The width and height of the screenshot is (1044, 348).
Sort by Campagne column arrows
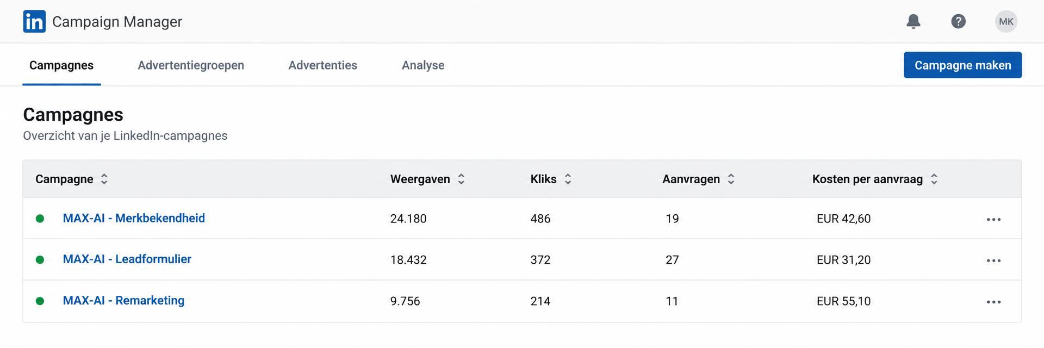pos(104,179)
